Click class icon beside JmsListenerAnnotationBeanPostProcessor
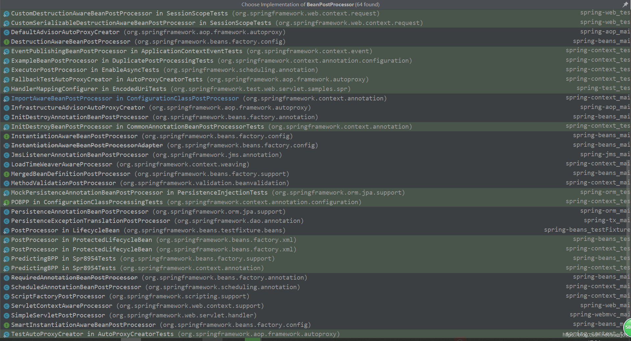Screen dimensions: 631x341 coord(6,155)
